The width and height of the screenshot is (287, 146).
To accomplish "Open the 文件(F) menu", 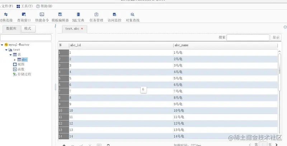I will pos(6,6).
